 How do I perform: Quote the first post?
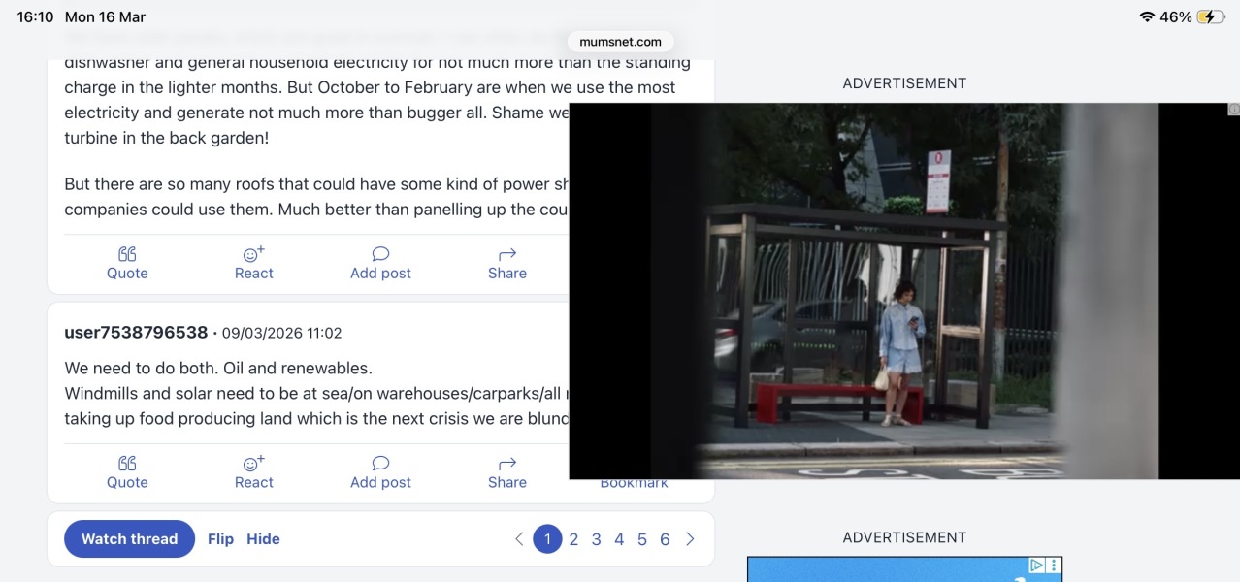pyautogui.click(x=127, y=262)
